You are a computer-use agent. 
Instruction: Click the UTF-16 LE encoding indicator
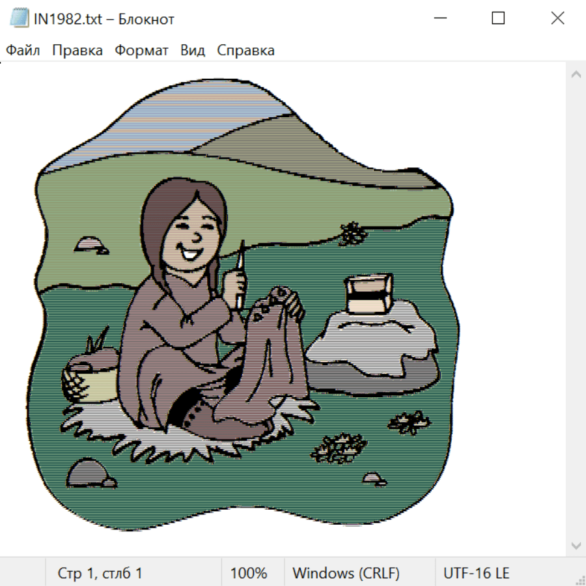(x=476, y=574)
